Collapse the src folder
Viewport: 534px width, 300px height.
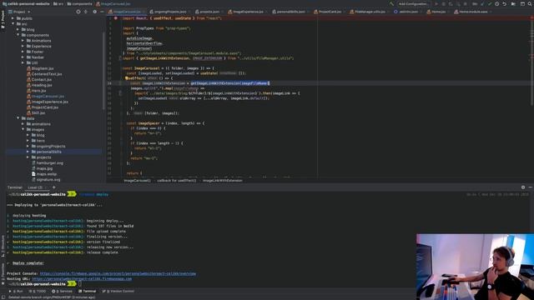click(x=13, y=24)
